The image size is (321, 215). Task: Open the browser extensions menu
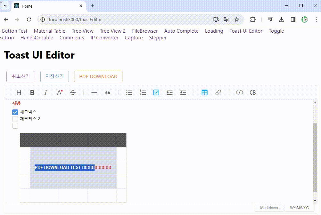(253, 20)
